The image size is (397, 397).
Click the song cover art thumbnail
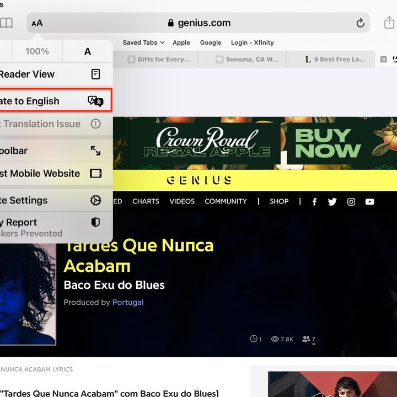point(28,294)
